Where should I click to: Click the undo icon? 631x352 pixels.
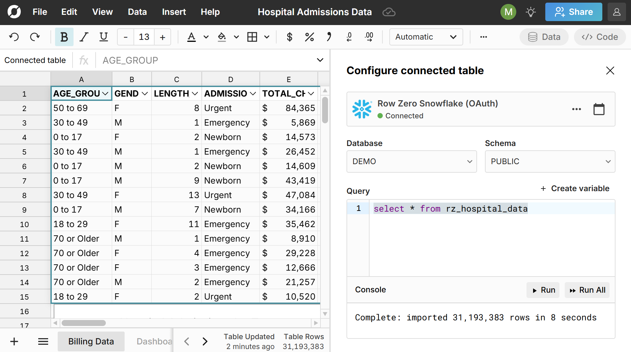pos(14,37)
